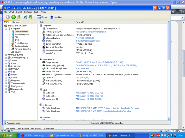185x138 pixels.
Task: Expand the Płyta główna tree node
Action: tap(6, 55)
